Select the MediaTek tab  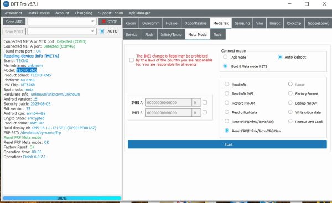(x=221, y=23)
